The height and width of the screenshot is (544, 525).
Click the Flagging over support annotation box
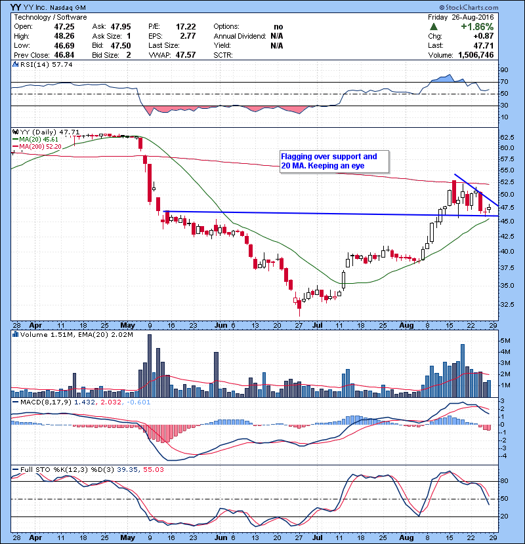[x=334, y=161]
